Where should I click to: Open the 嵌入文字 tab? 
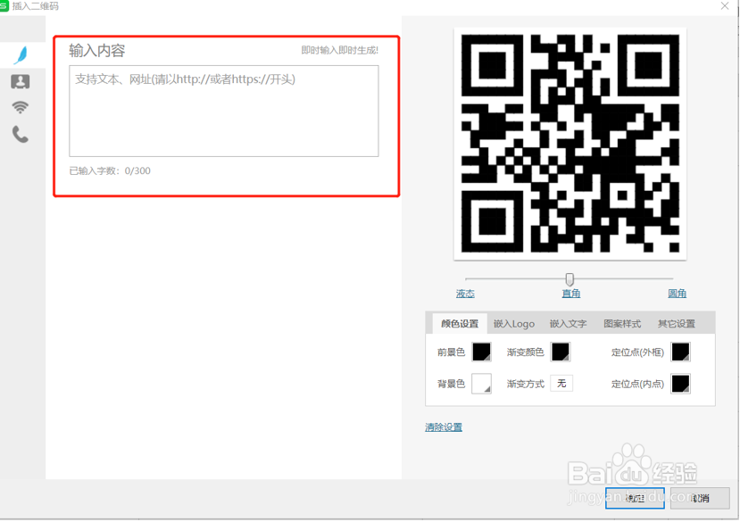click(569, 324)
